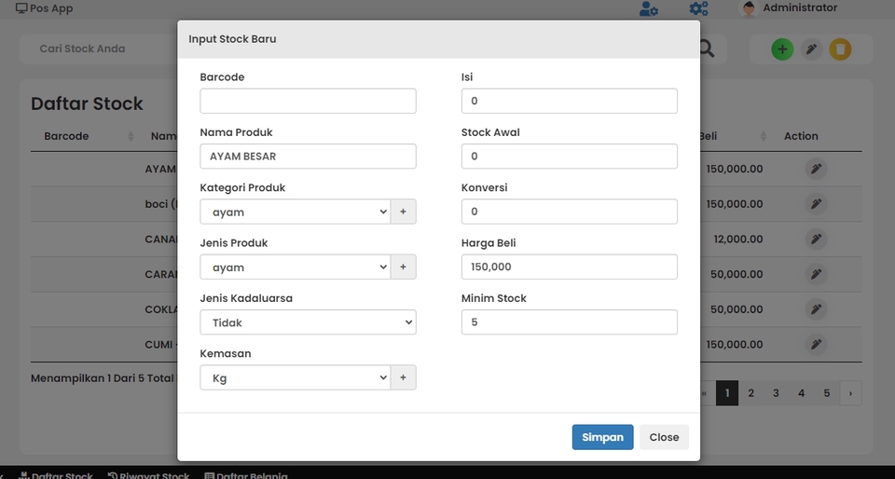Viewport: 895px width, 479px height.
Task: Add new Kemasan with plus button
Action: pyautogui.click(x=403, y=377)
